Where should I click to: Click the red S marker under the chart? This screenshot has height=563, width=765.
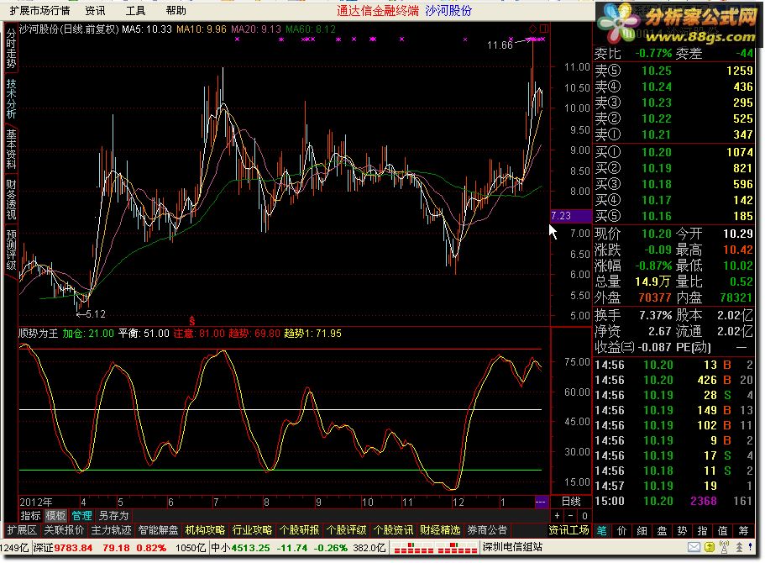(x=191, y=321)
